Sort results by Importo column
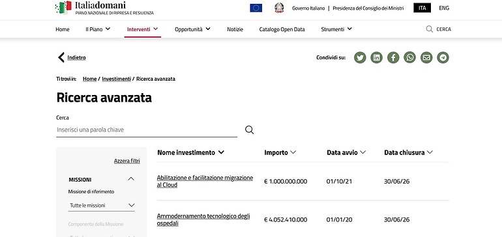 [280, 152]
